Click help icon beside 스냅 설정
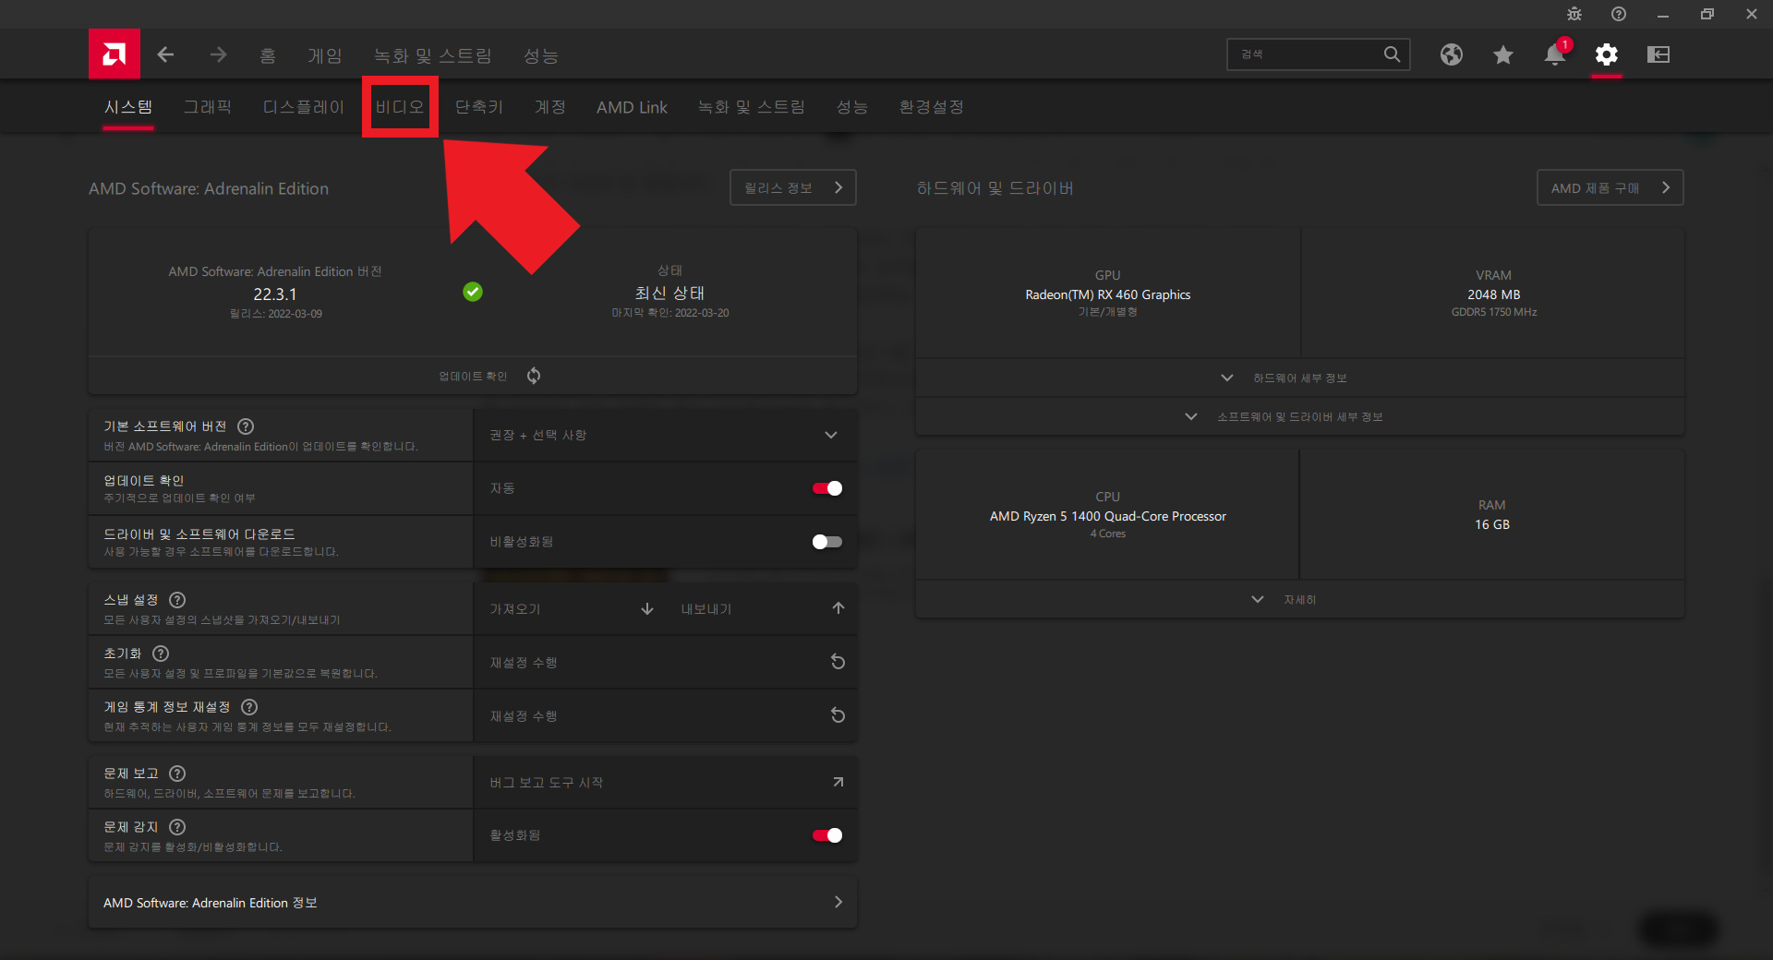 coord(177,600)
